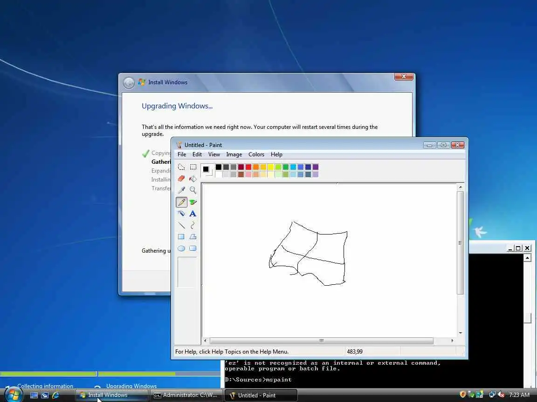Open the Start menu orb
Screen dimensions: 537x402
[13, 395]
